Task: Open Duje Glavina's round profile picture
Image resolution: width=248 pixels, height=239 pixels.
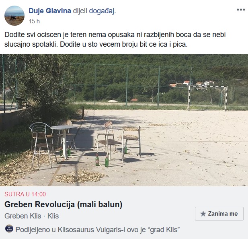Action: pos(14,16)
